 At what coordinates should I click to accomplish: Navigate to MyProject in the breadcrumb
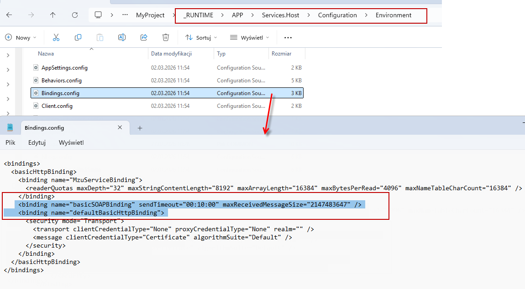[150, 15]
